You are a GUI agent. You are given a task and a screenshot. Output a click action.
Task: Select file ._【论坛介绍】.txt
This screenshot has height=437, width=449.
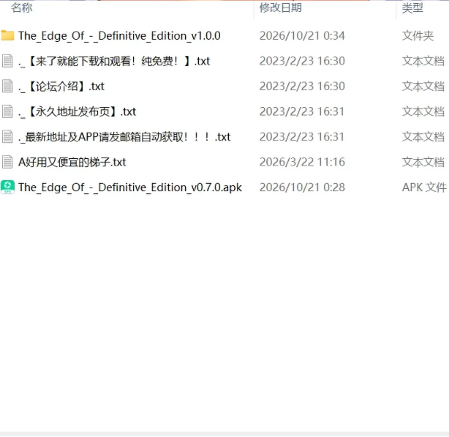tap(61, 86)
